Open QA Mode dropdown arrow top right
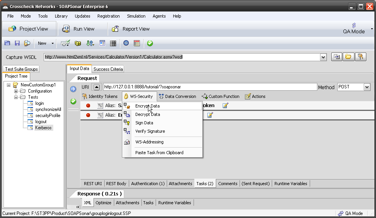This screenshot has width=376, height=218. 372,29
